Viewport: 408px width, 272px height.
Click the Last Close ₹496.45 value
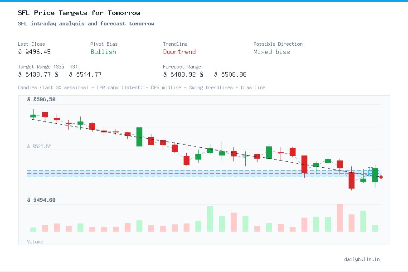coord(34,52)
